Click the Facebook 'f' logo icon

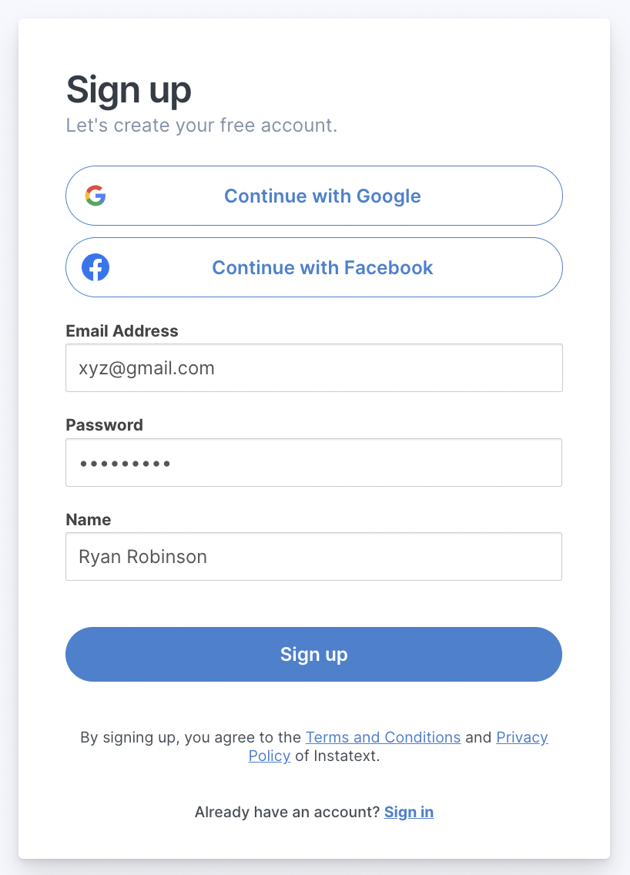click(x=96, y=267)
